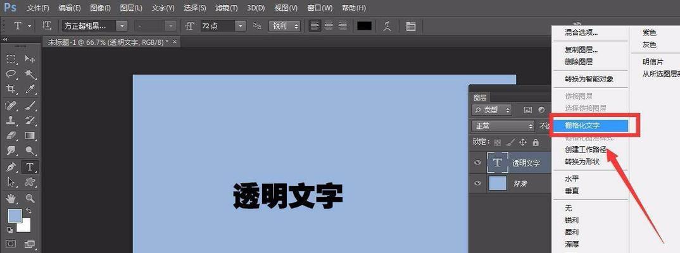The height and width of the screenshot is (253, 680).
Task: Close the 未标题-1 document tab
Action: tap(175, 42)
